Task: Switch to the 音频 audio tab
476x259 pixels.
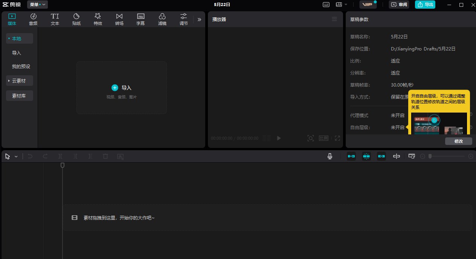Action: (x=34, y=19)
